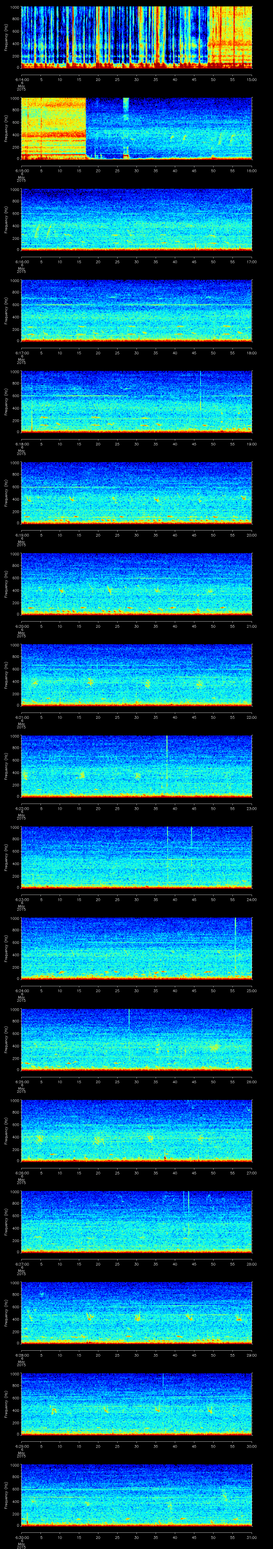Click the vertical spike in the 6:25:00 spectrogram
This screenshot has width=273, height=1549.
point(129,1020)
